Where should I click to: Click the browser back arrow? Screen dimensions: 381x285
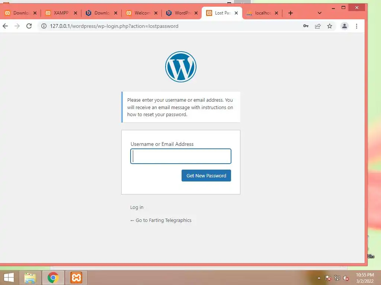5,26
